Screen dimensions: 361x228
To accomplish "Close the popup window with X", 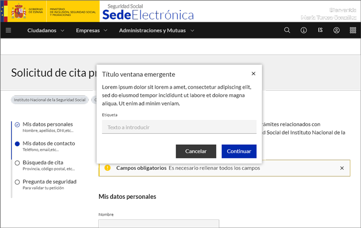I will [253, 74].
